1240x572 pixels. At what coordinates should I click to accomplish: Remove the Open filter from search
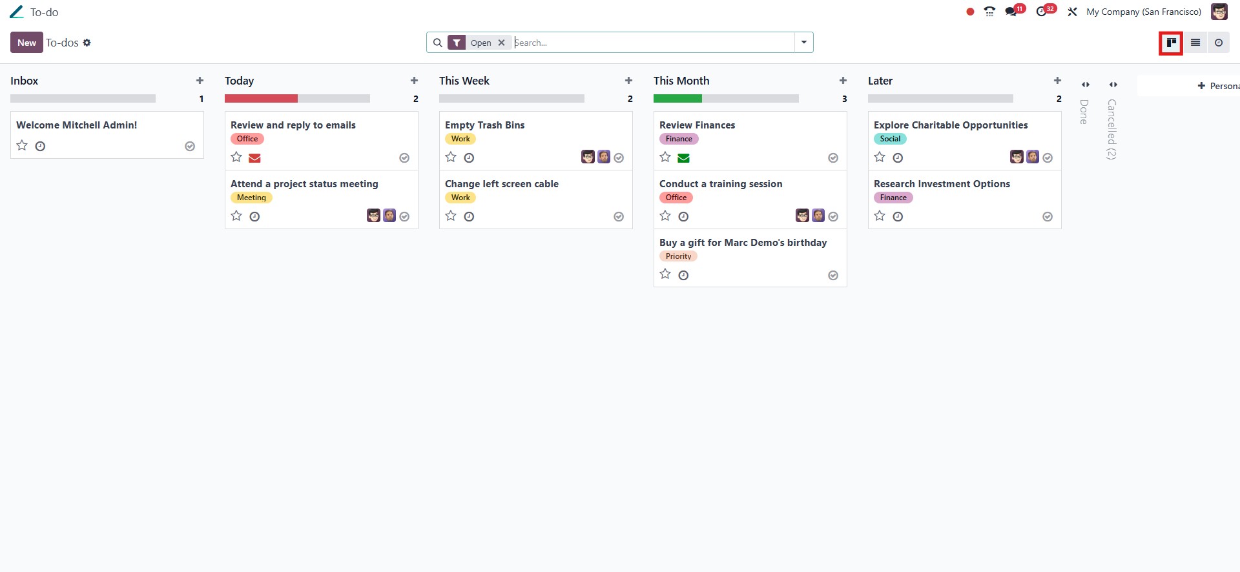[501, 43]
